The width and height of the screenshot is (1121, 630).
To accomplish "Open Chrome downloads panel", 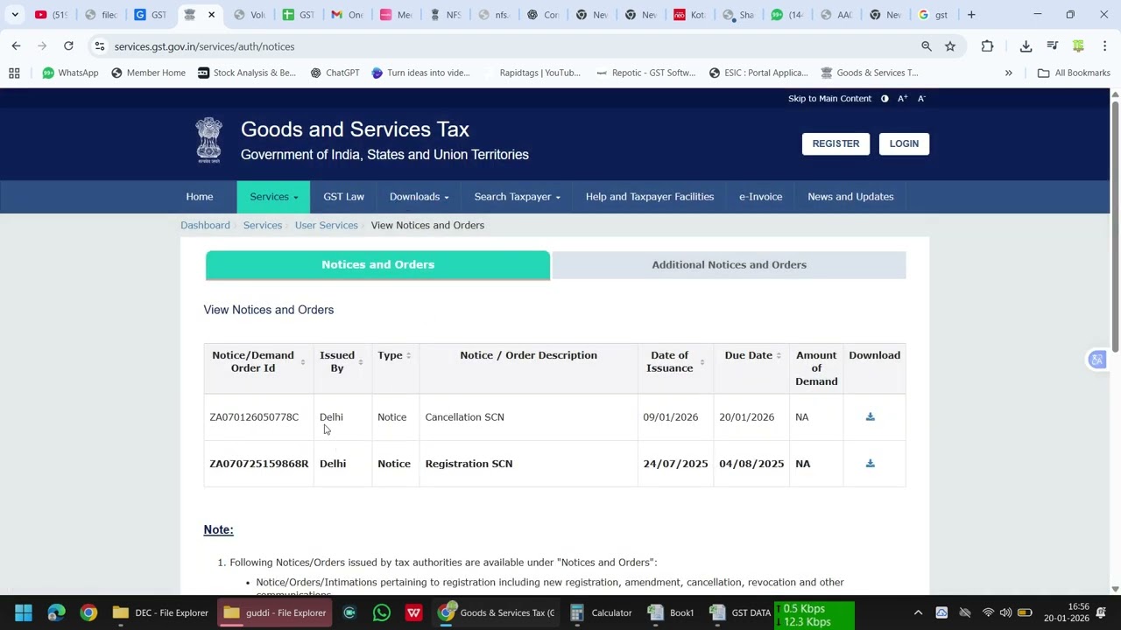I will coord(1026,46).
